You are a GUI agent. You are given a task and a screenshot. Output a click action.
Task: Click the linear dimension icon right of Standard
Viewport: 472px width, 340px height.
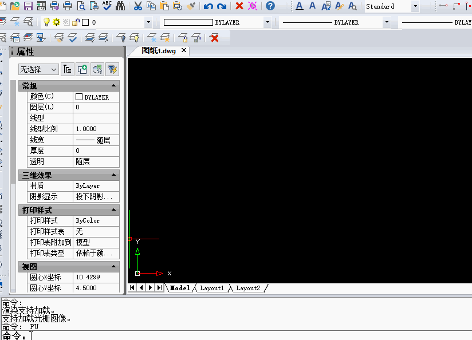(x=443, y=6)
